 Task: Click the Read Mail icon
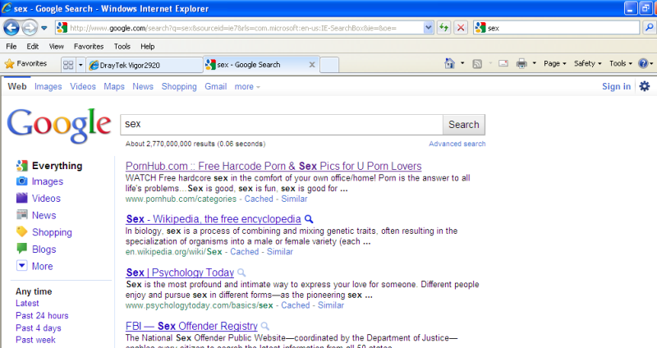(x=503, y=64)
